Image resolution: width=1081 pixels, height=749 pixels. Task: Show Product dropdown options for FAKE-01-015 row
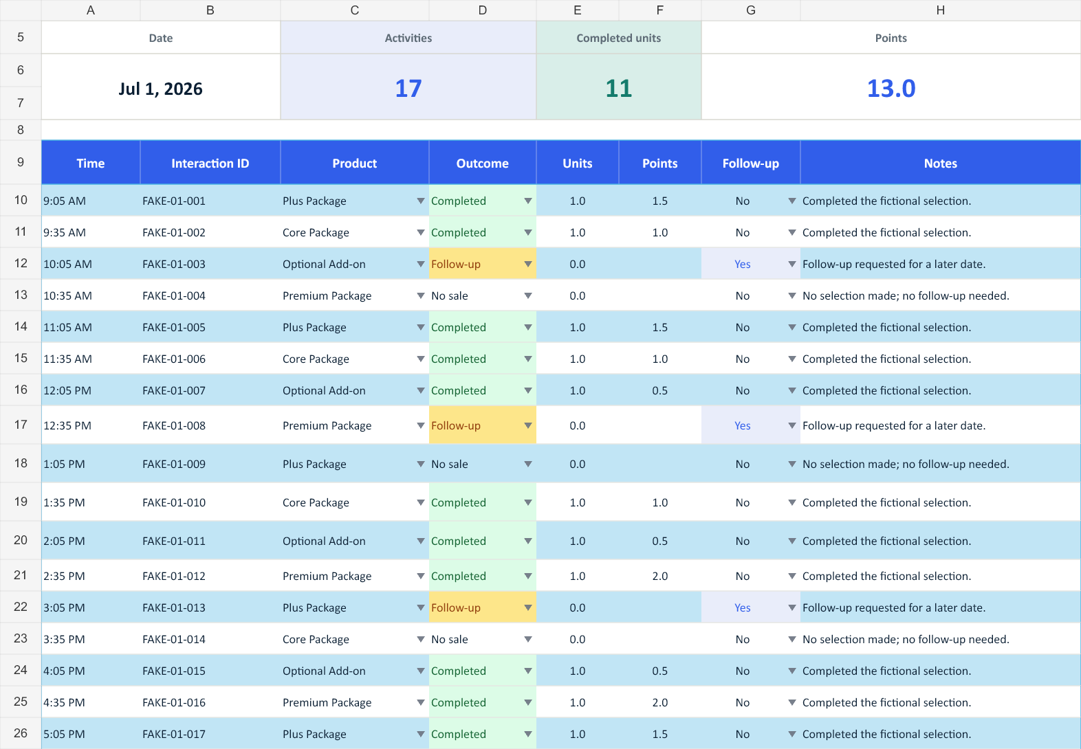[x=421, y=671]
